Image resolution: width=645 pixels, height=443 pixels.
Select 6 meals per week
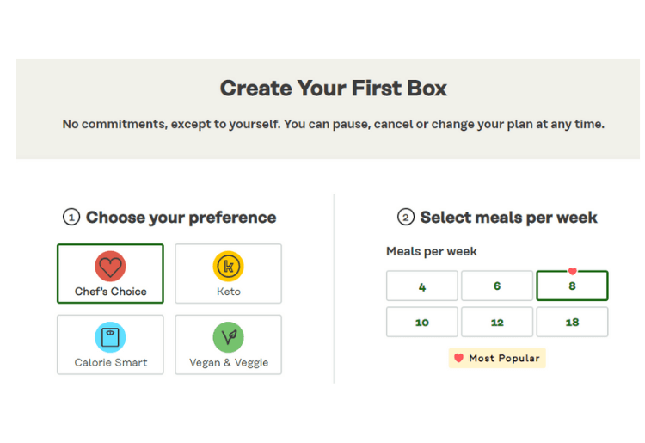click(x=497, y=286)
